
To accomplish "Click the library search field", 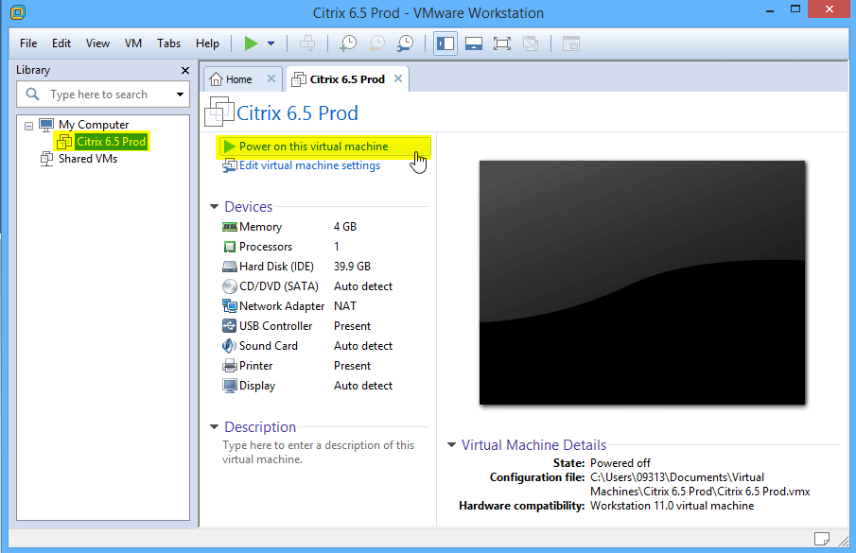I will 104,95.
